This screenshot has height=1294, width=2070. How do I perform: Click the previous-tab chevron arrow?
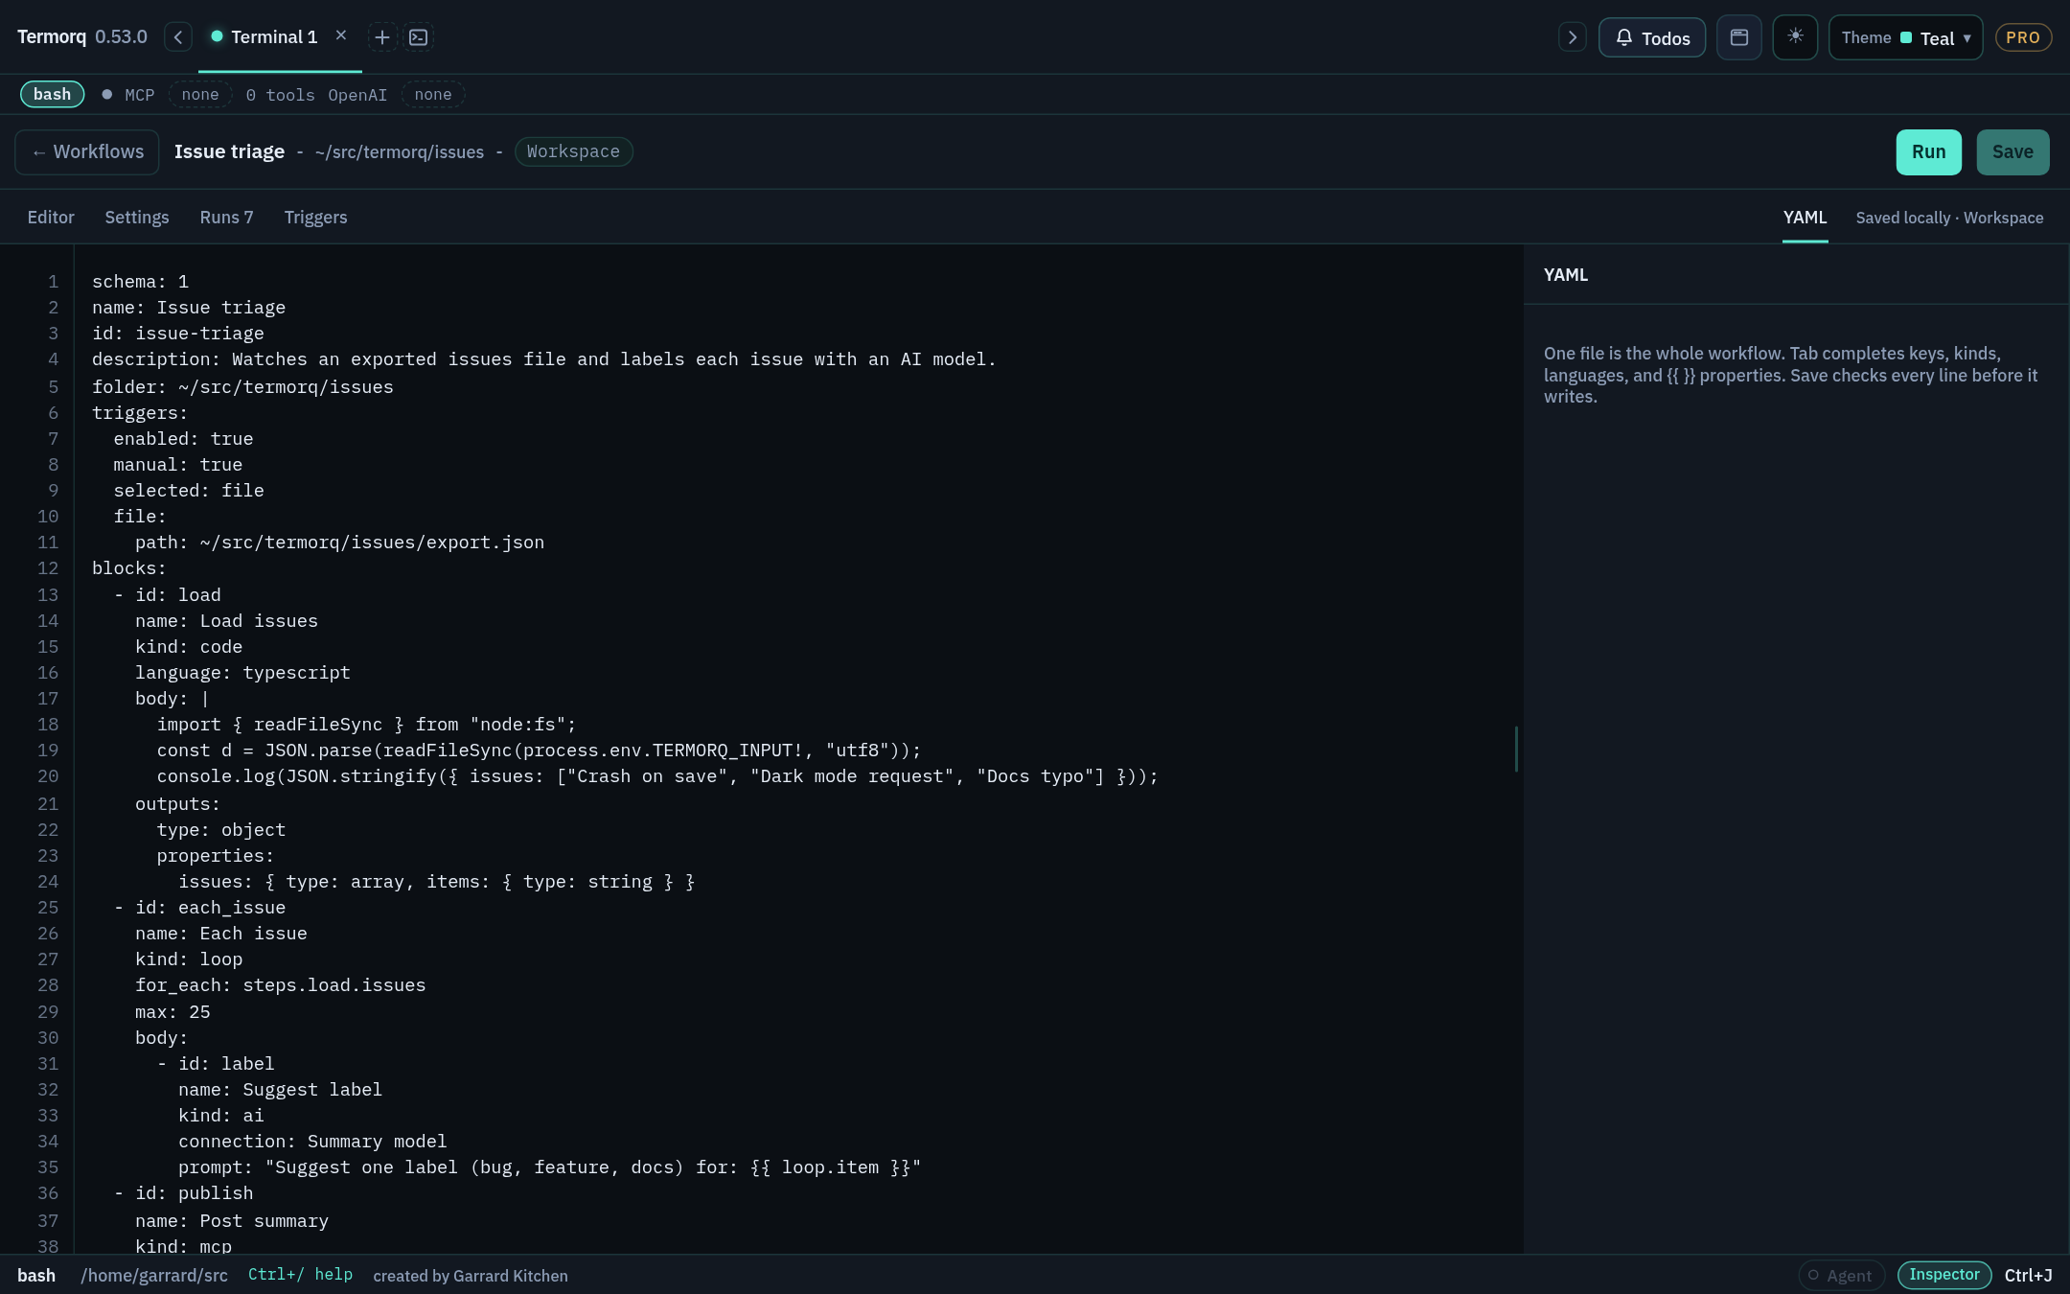(x=178, y=37)
